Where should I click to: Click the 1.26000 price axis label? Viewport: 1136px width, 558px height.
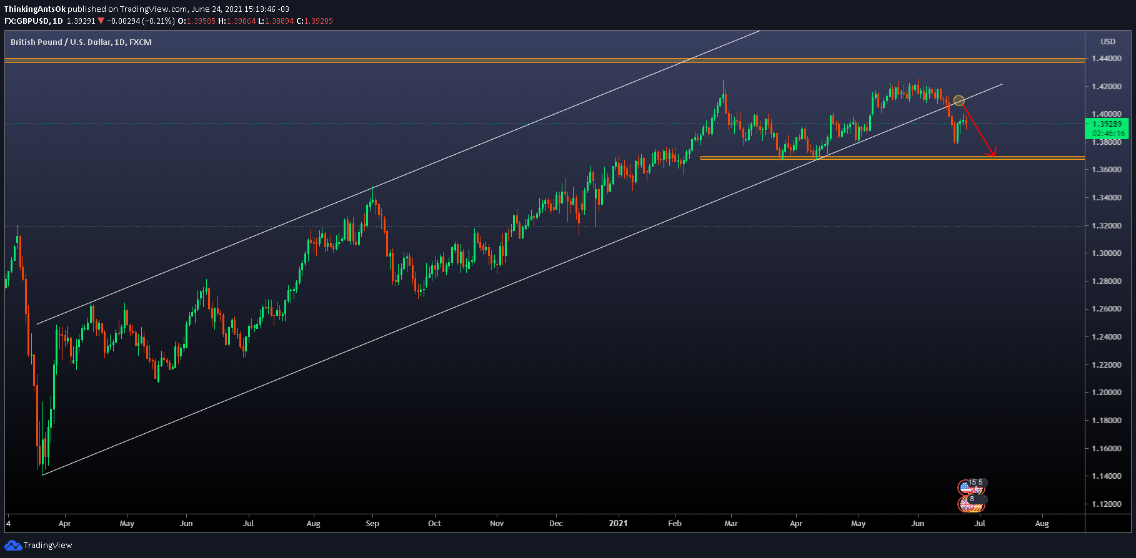click(x=1107, y=309)
